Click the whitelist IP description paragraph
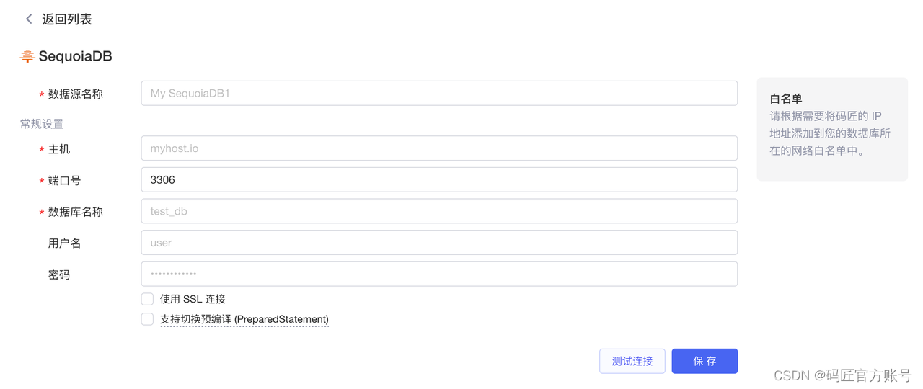 point(831,133)
